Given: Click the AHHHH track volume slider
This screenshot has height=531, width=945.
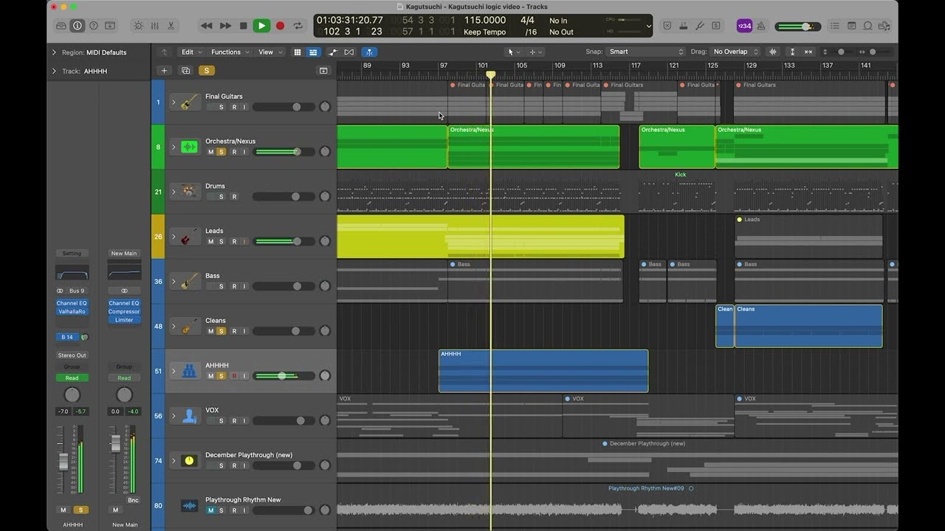Looking at the screenshot, I should (x=282, y=376).
